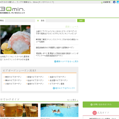Open the swimming pool guide thumbnail
This screenshot has height=119, width=119.
pos(59,110)
